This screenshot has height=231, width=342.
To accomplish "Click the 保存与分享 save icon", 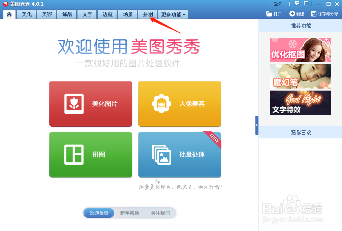I will 314,14.
